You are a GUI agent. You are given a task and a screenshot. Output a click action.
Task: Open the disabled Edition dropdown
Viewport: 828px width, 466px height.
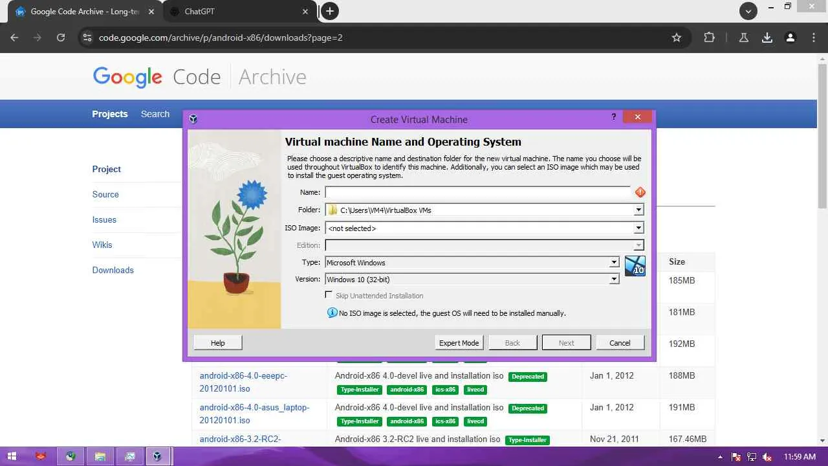pos(638,245)
